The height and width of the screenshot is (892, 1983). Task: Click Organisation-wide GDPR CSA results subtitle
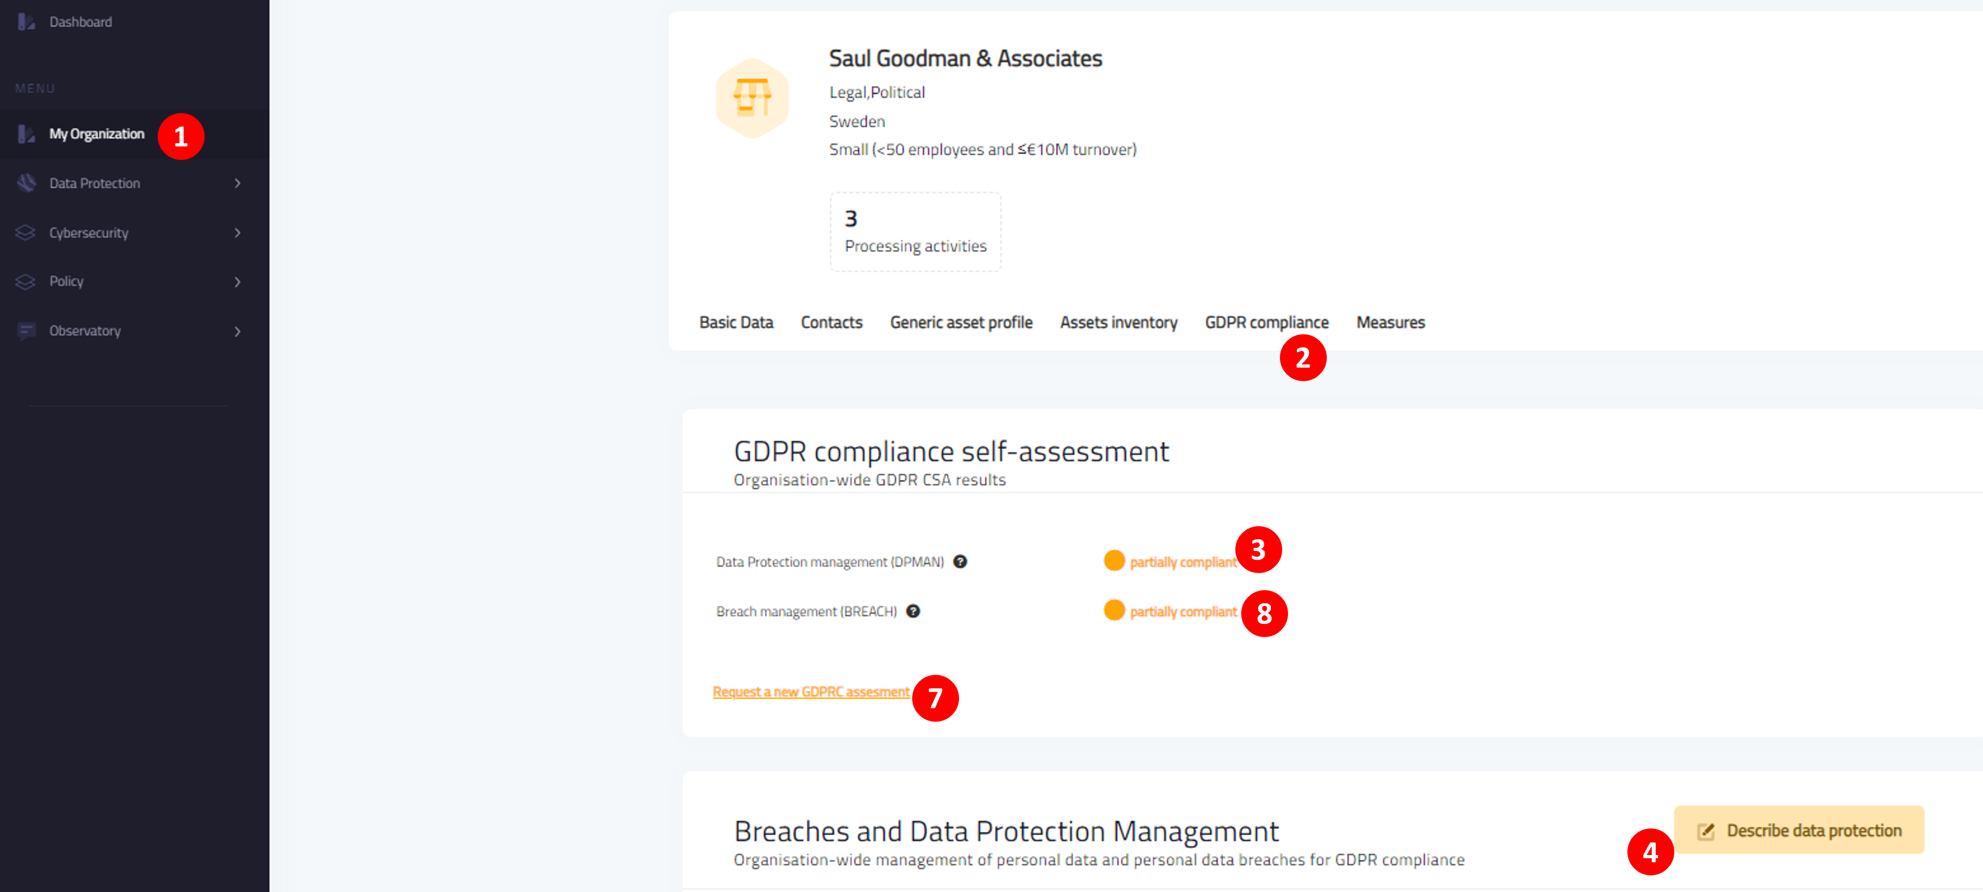coord(869,480)
